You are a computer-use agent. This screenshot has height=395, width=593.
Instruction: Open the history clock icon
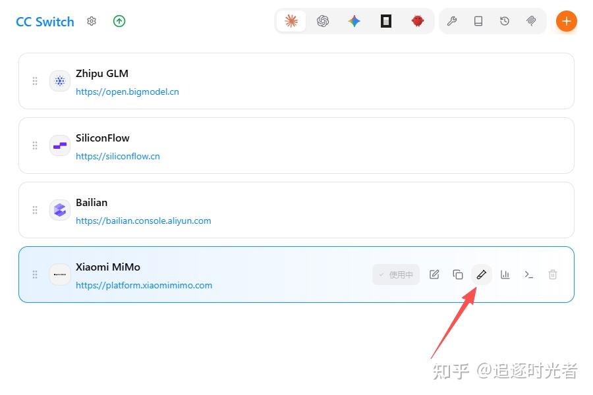click(x=505, y=21)
